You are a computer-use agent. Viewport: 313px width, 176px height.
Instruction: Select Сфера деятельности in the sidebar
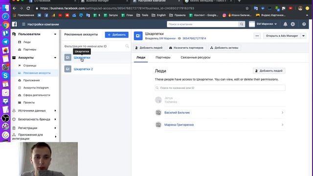[x=37, y=95]
